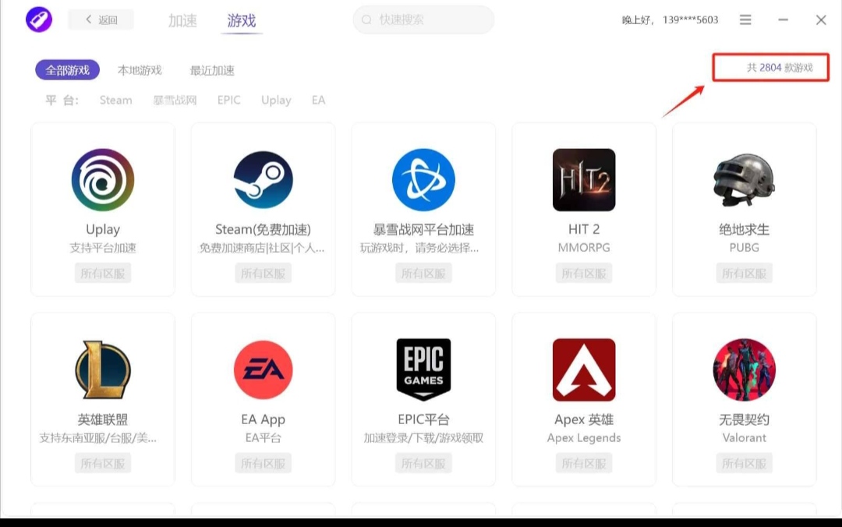Click the 快速搜索 search field

pyautogui.click(x=423, y=20)
